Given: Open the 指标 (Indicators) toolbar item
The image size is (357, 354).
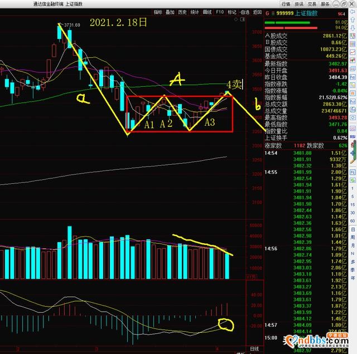Looking at the screenshot, I should (x=158, y=11).
